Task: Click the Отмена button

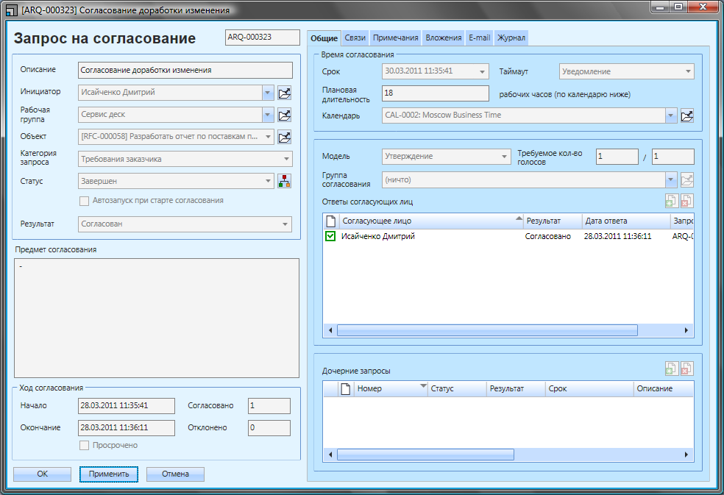Action: click(x=175, y=474)
